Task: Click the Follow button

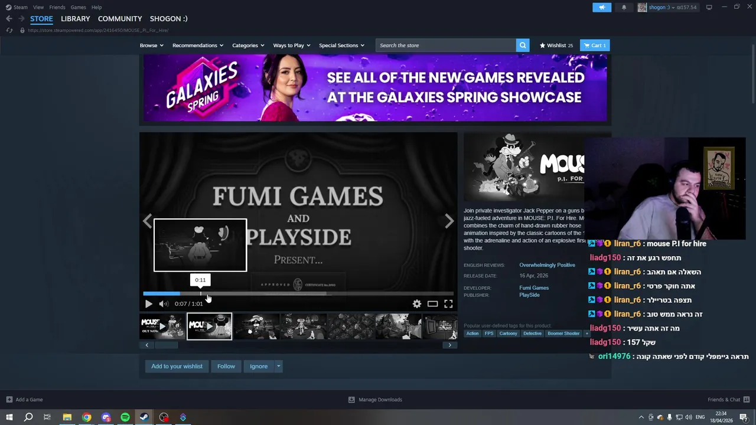Action: click(x=226, y=366)
